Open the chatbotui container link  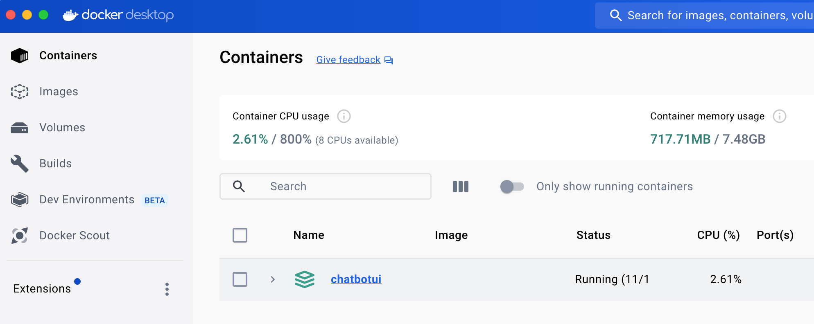356,279
